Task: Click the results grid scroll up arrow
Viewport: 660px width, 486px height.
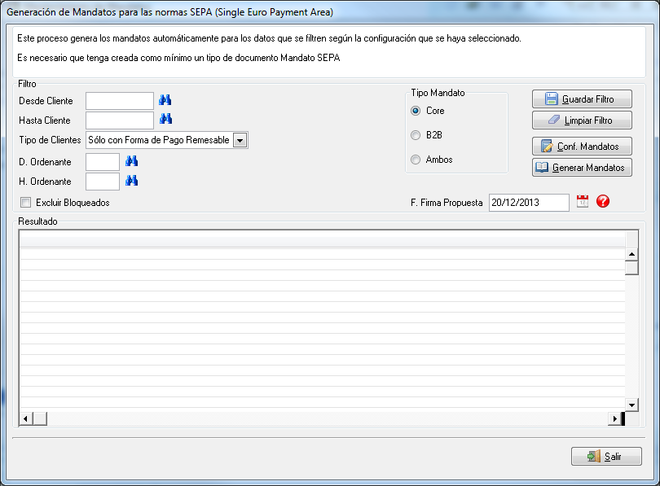Action: click(x=631, y=254)
